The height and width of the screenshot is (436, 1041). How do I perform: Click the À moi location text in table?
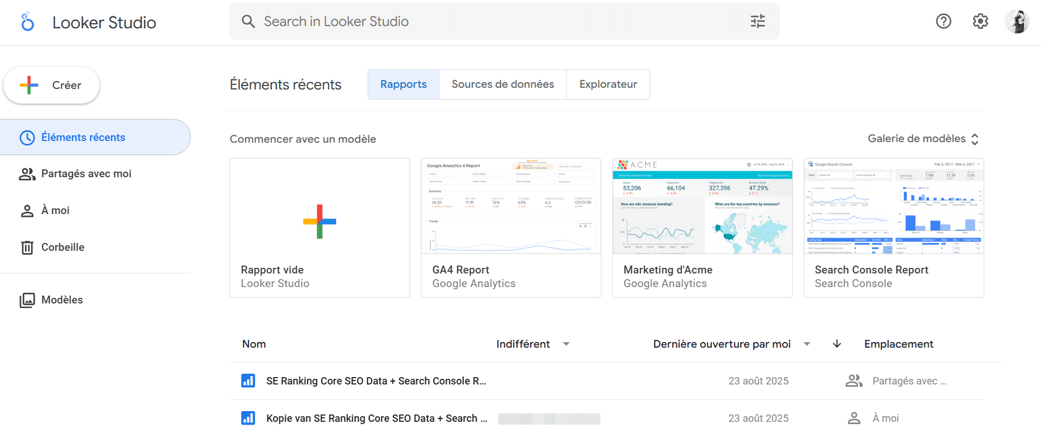pos(886,418)
